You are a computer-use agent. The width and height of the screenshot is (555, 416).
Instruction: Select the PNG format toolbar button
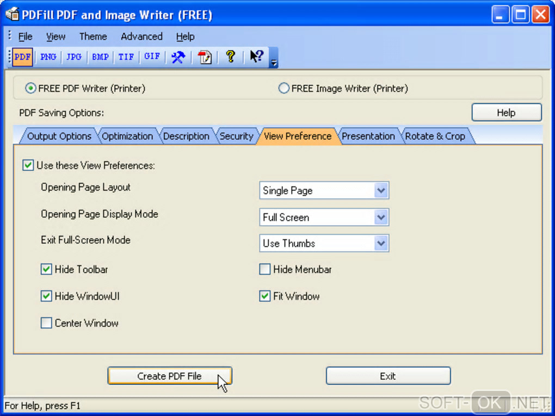point(48,57)
